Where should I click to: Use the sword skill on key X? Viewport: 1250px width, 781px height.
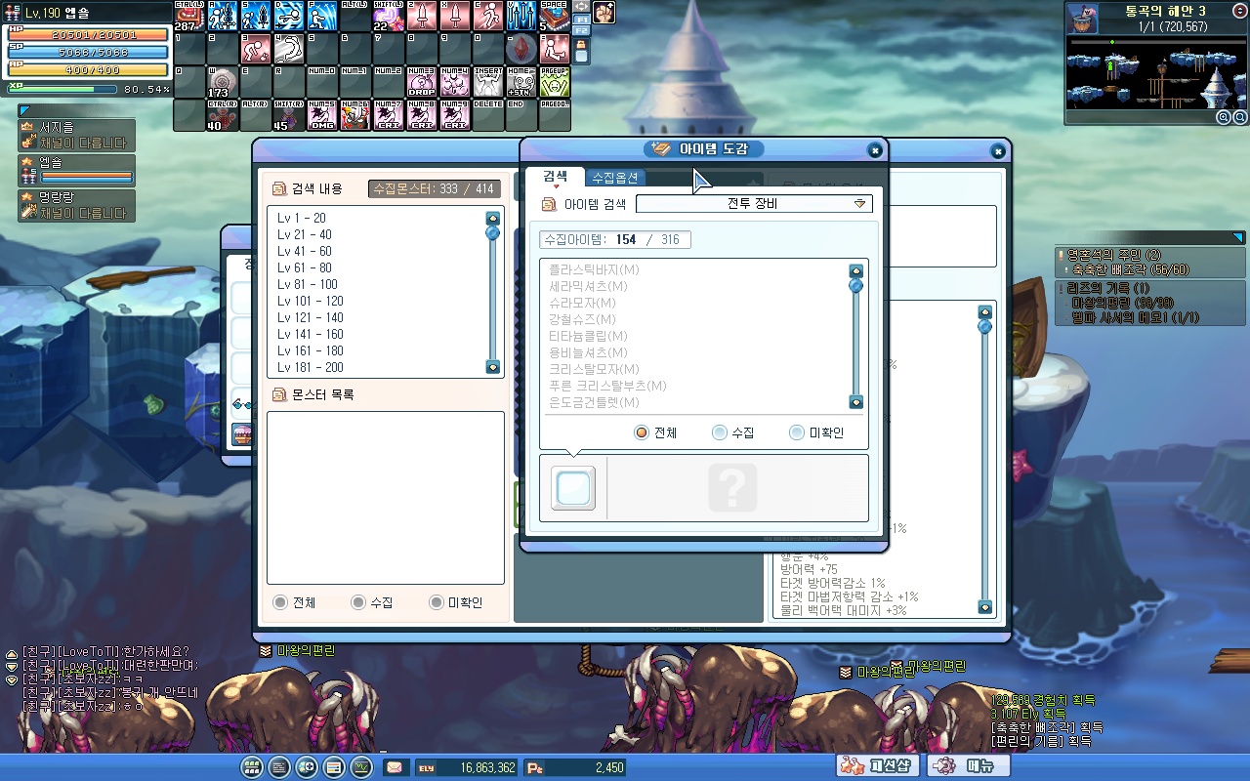pyautogui.click(x=455, y=17)
